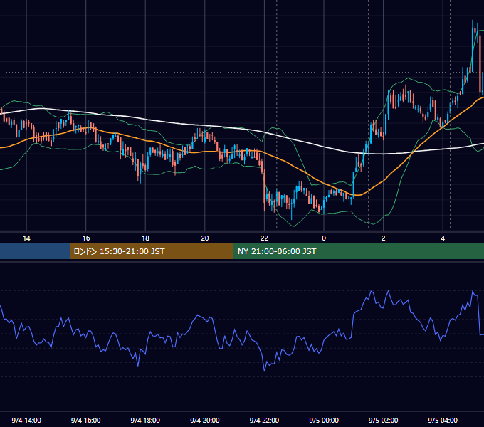Click the "22" hour label on time axis
The height and width of the screenshot is (427, 484).
click(264, 238)
